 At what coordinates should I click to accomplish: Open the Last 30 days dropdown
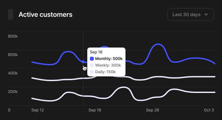tap(191, 15)
